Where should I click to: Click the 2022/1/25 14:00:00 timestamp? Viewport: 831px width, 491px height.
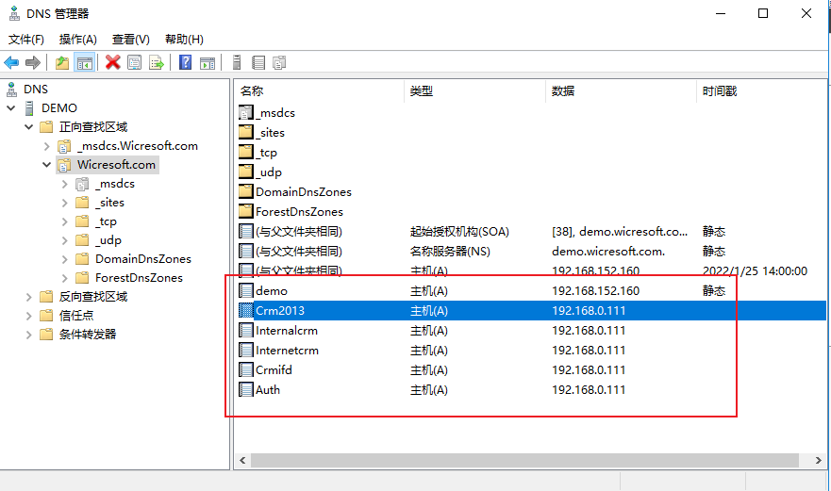point(755,270)
